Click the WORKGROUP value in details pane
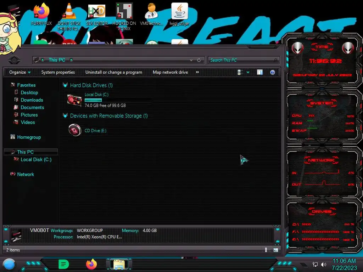363x272 pixels. (x=90, y=230)
